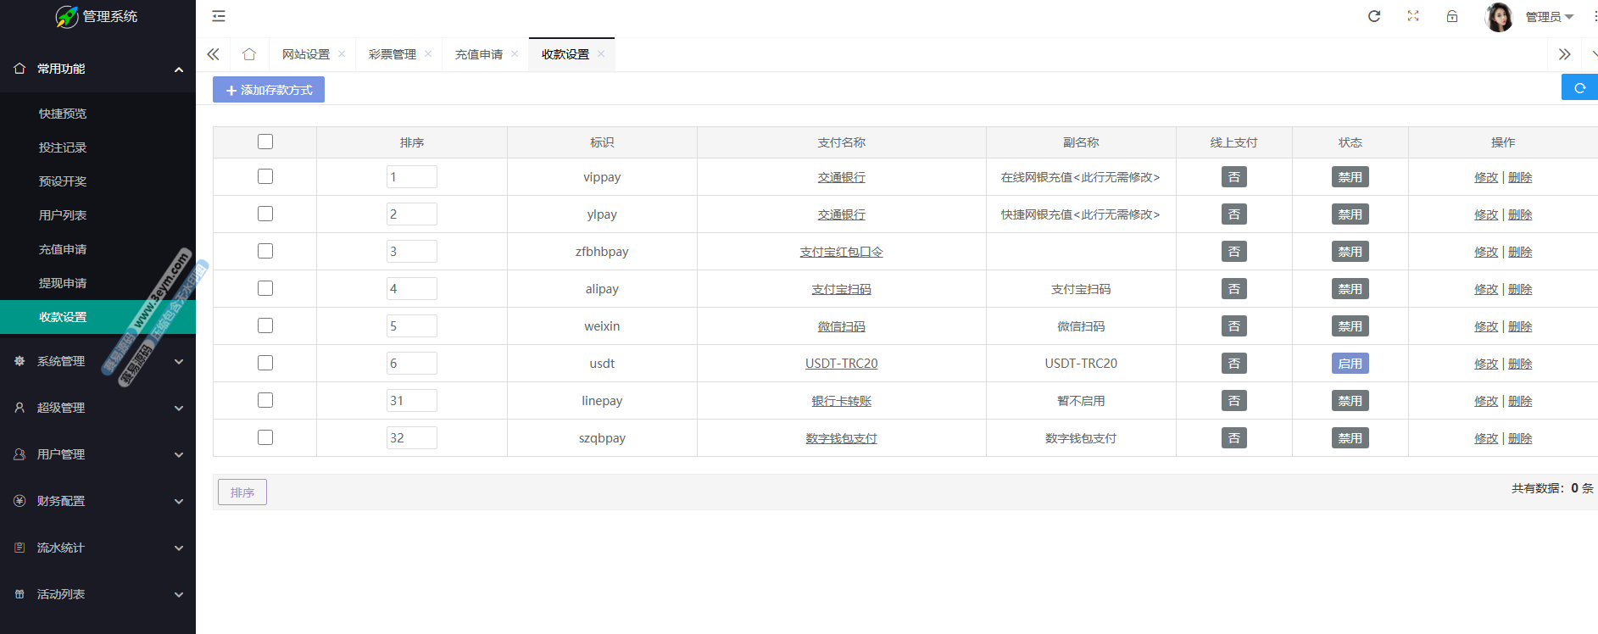Open the home tab icon

click(x=249, y=54)
